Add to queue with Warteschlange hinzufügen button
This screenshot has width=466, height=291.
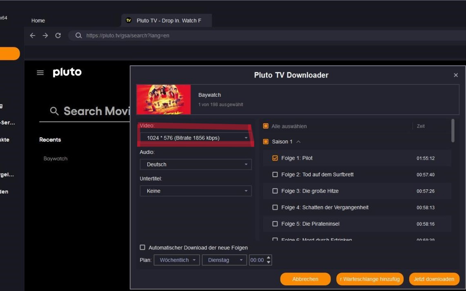370,279
